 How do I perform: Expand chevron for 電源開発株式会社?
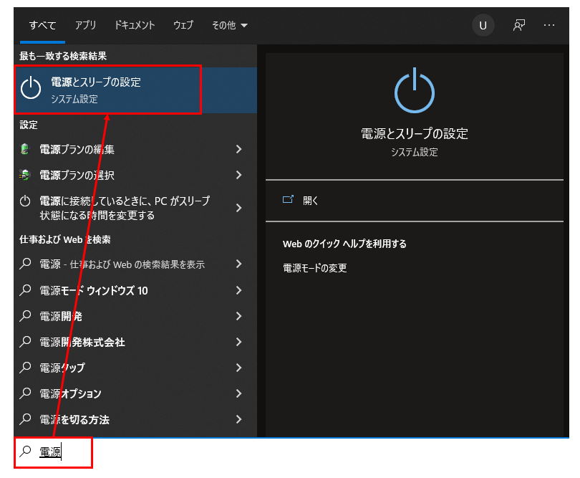[x=238, y=342]
